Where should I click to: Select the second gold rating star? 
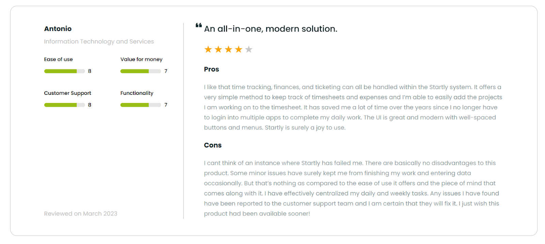pos(218,50)
